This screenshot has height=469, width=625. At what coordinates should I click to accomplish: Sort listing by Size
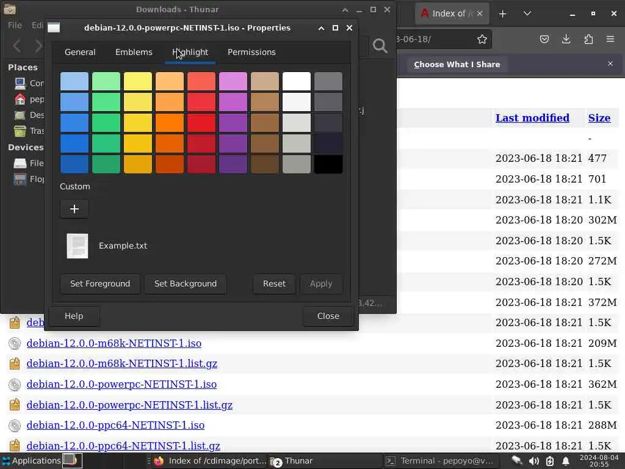coord(599,118)
